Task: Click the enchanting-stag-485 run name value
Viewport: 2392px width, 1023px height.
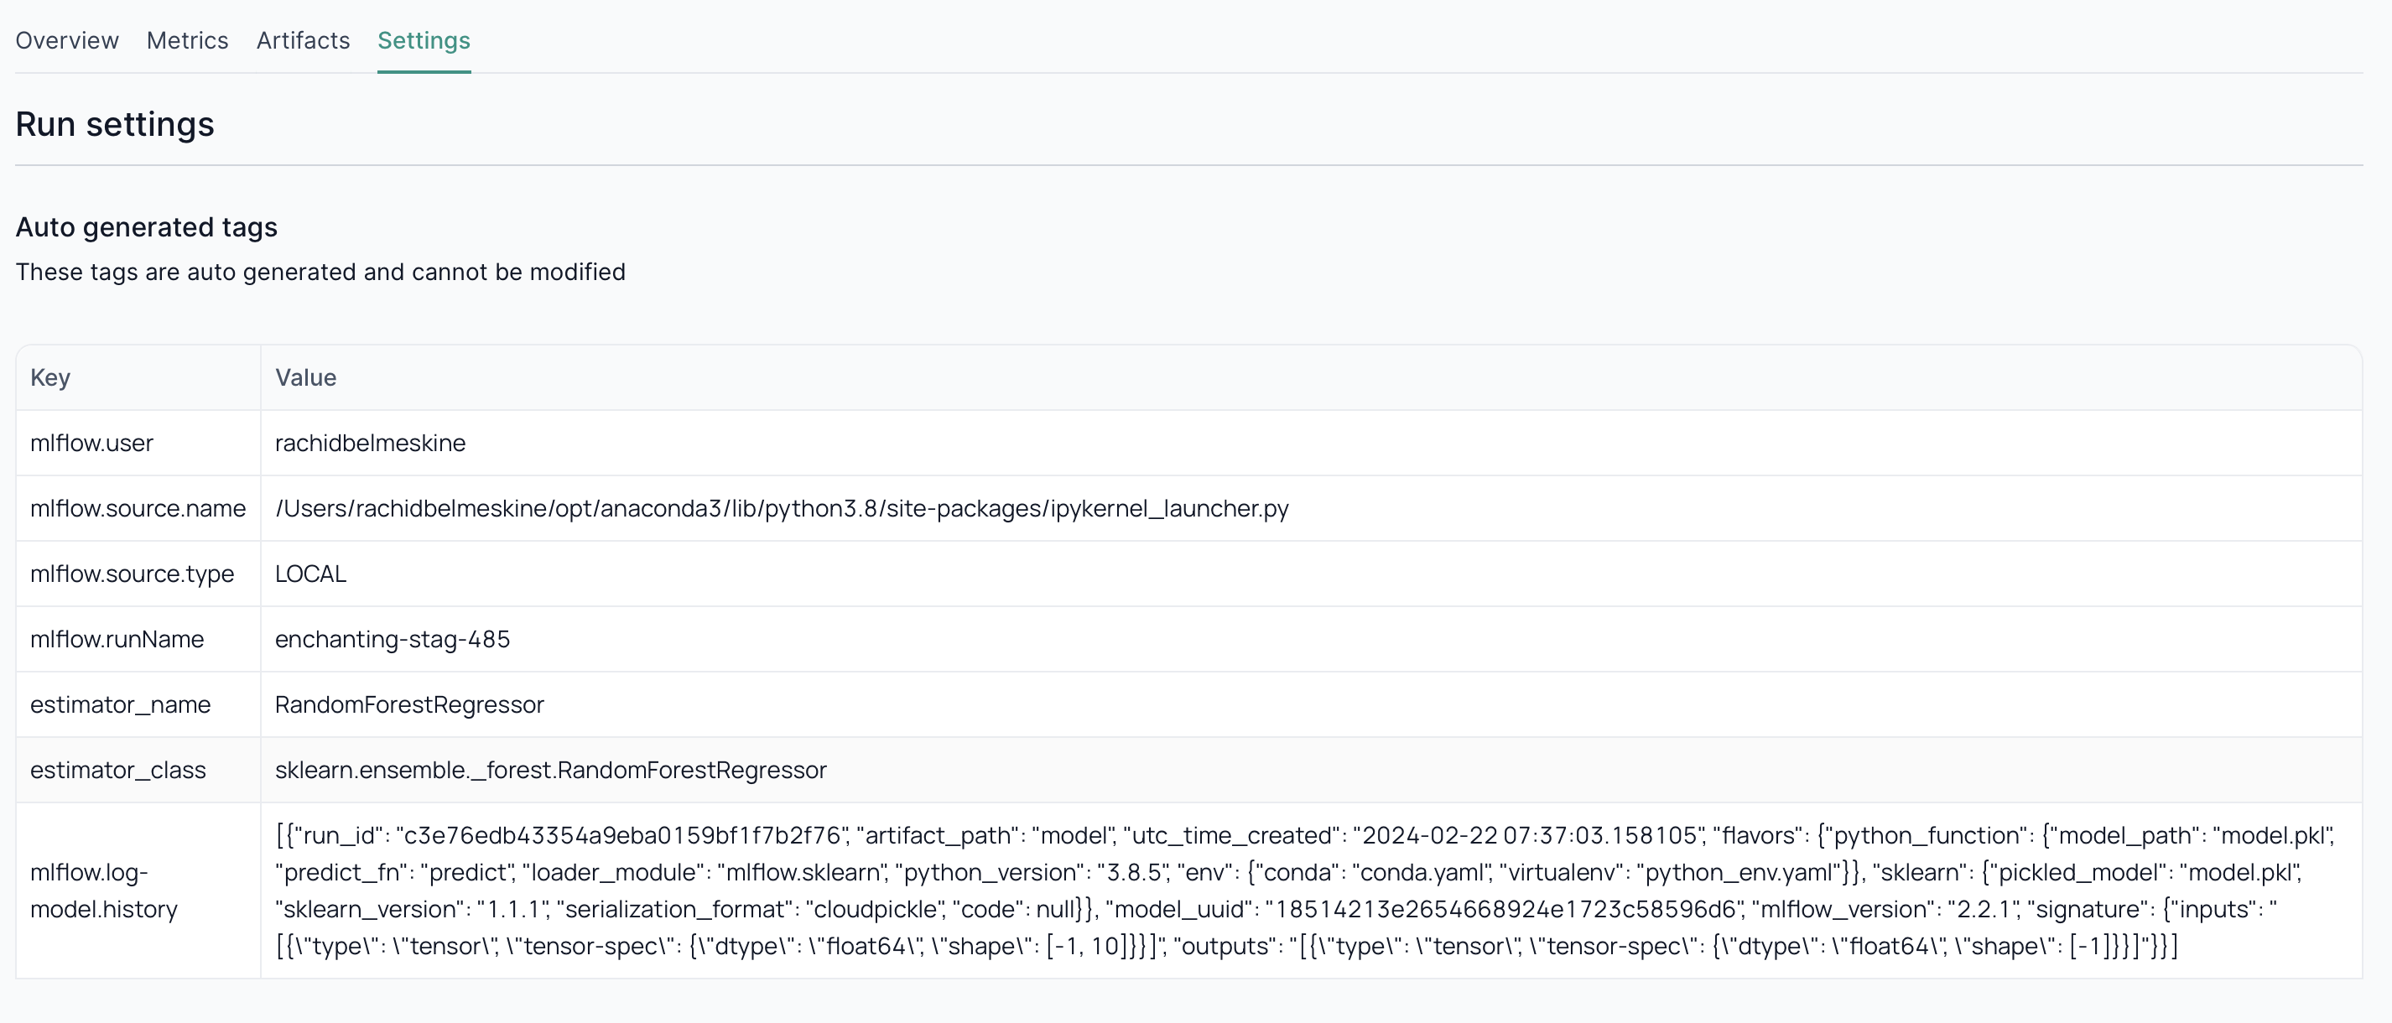Action: pyautogui.click(x=392, y=640)
